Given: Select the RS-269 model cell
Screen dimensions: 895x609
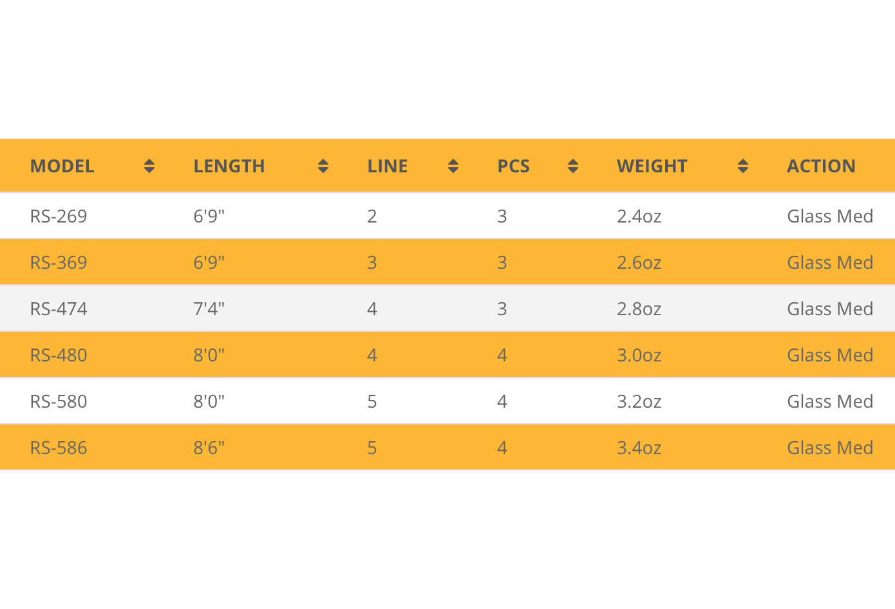Looking at the screenshot, I should coord(59,216).
